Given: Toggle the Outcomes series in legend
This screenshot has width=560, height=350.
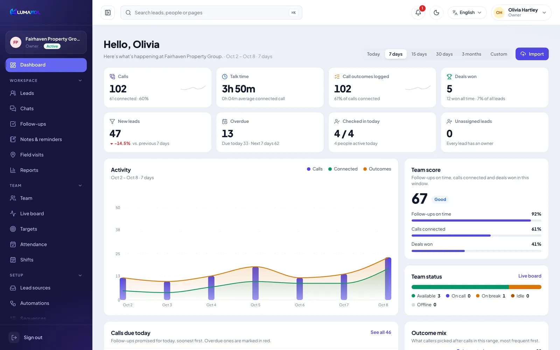Looking at the screenshot, I should pos(377,169).
